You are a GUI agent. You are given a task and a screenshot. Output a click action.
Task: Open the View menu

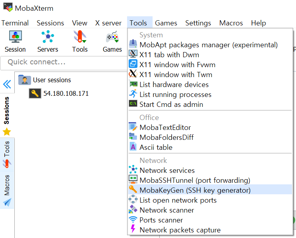click(x=79, y=23)
